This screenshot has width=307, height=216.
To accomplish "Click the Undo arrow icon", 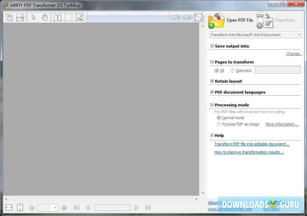I will pos(176,17).
